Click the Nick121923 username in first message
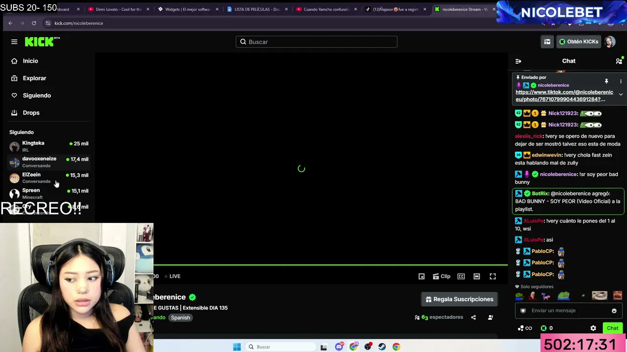This screenshot has height=352, width=627. click(x=563, y=113)
